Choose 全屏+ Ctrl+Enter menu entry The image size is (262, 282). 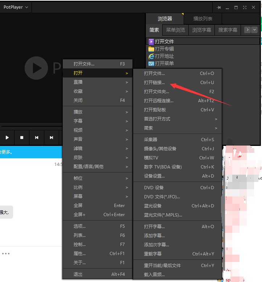point(98,215)
